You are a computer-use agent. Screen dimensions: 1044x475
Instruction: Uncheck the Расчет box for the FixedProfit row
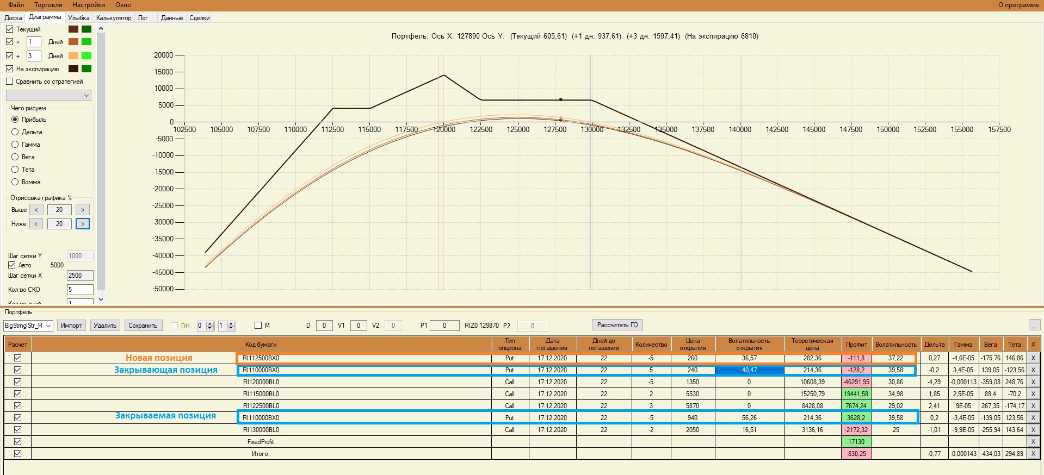17,442
